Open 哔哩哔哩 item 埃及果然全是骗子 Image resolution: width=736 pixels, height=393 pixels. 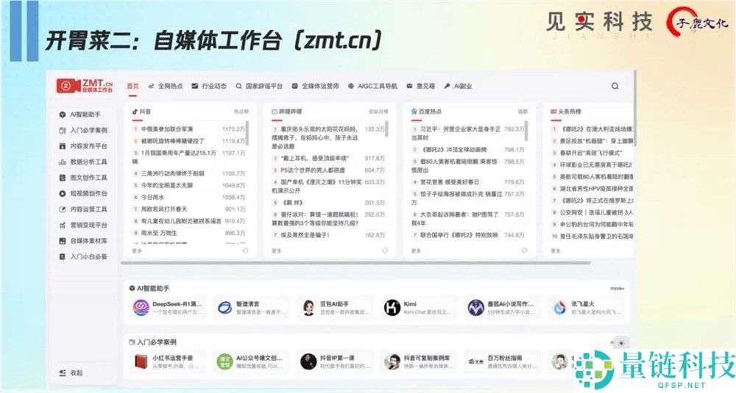305,235
